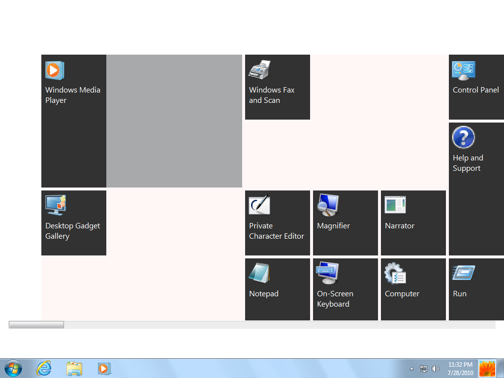Open the Notepad tile
This screenshot has height=378, width=504.
[x=278, y=289]
